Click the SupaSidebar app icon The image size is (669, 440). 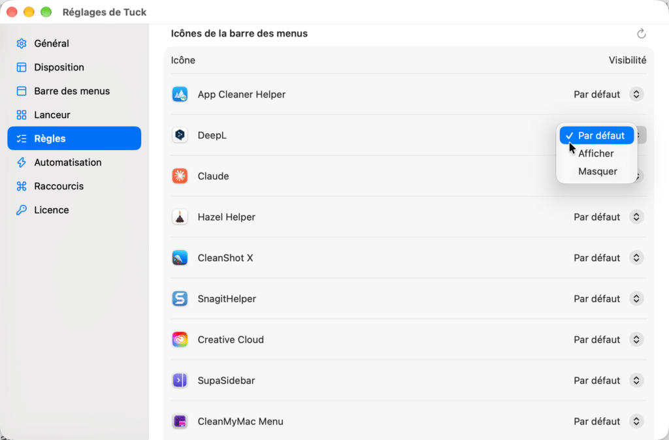[x=180, y=381]
